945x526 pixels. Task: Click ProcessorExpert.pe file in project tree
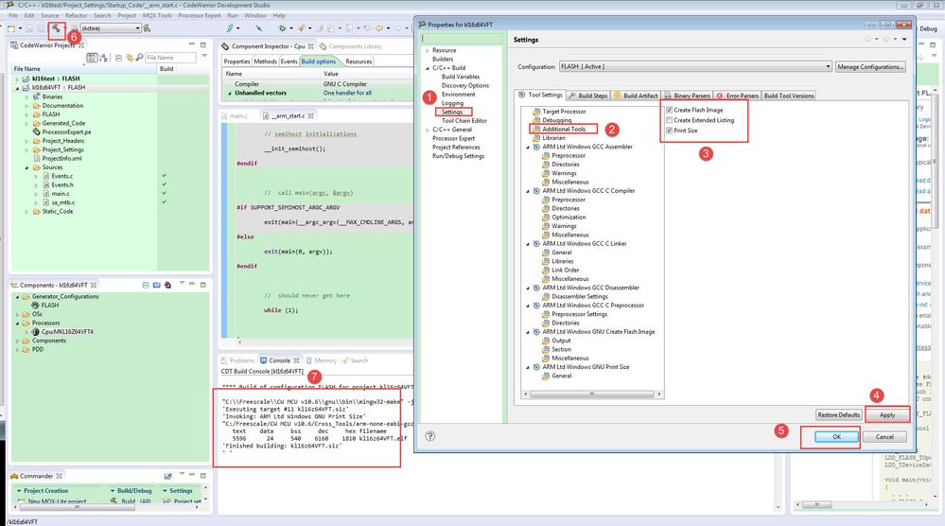[66, 131]
